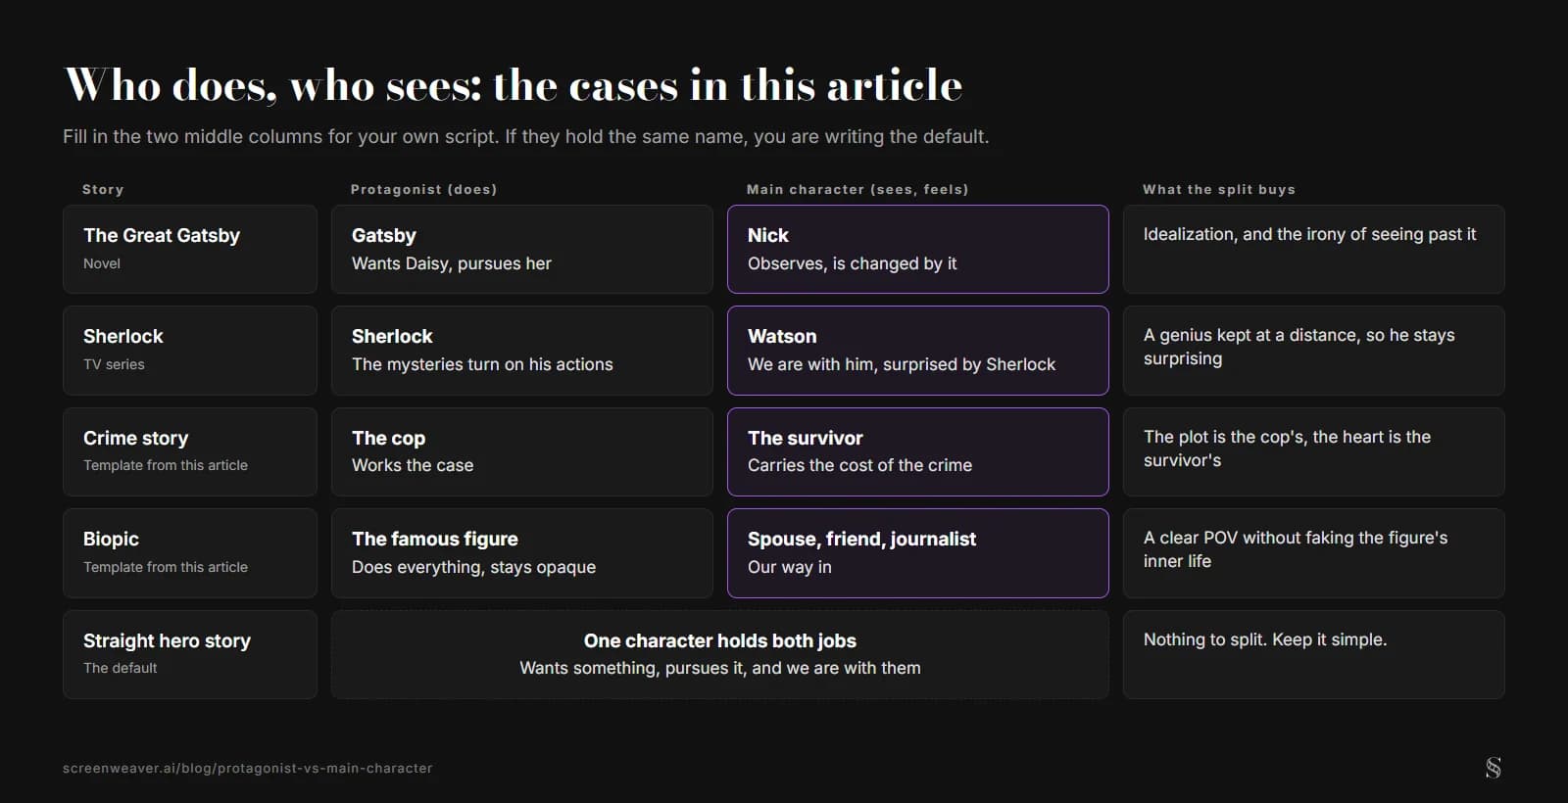Click 'Works the case' text
The width and height of the screenshot is (1568, 803).
413,465
